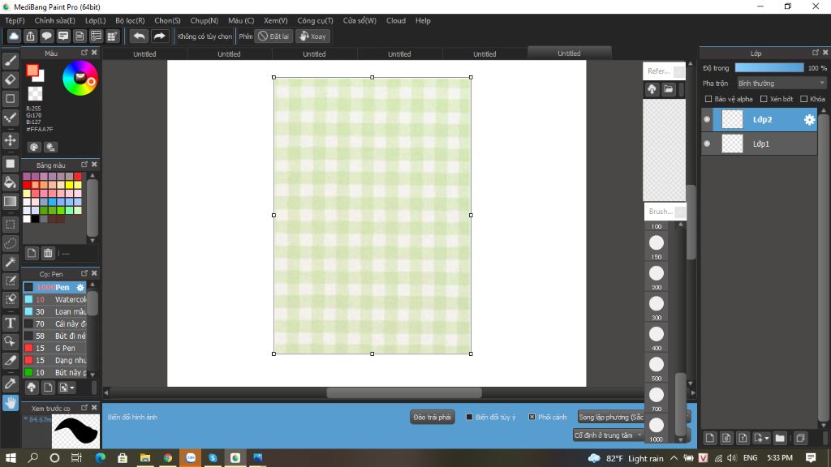Image resolution: width=831 pixels, height=467 pixels.
Task: Hide layer Lớp1 via visibility dot
Action: [707, 144]
